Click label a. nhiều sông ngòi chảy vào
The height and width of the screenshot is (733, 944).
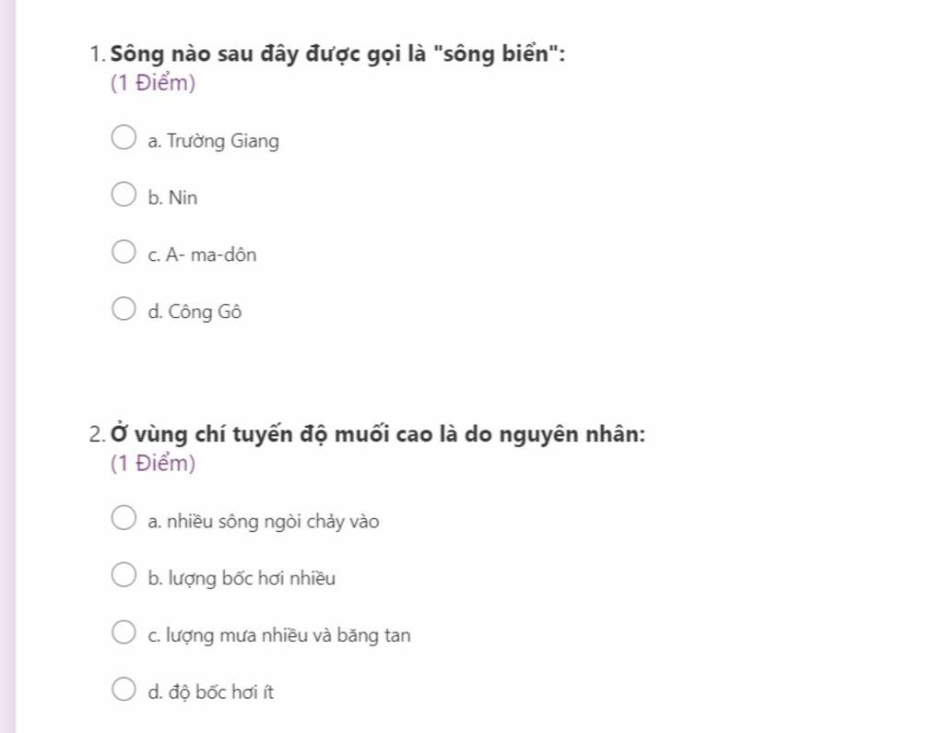click(263, 522)
